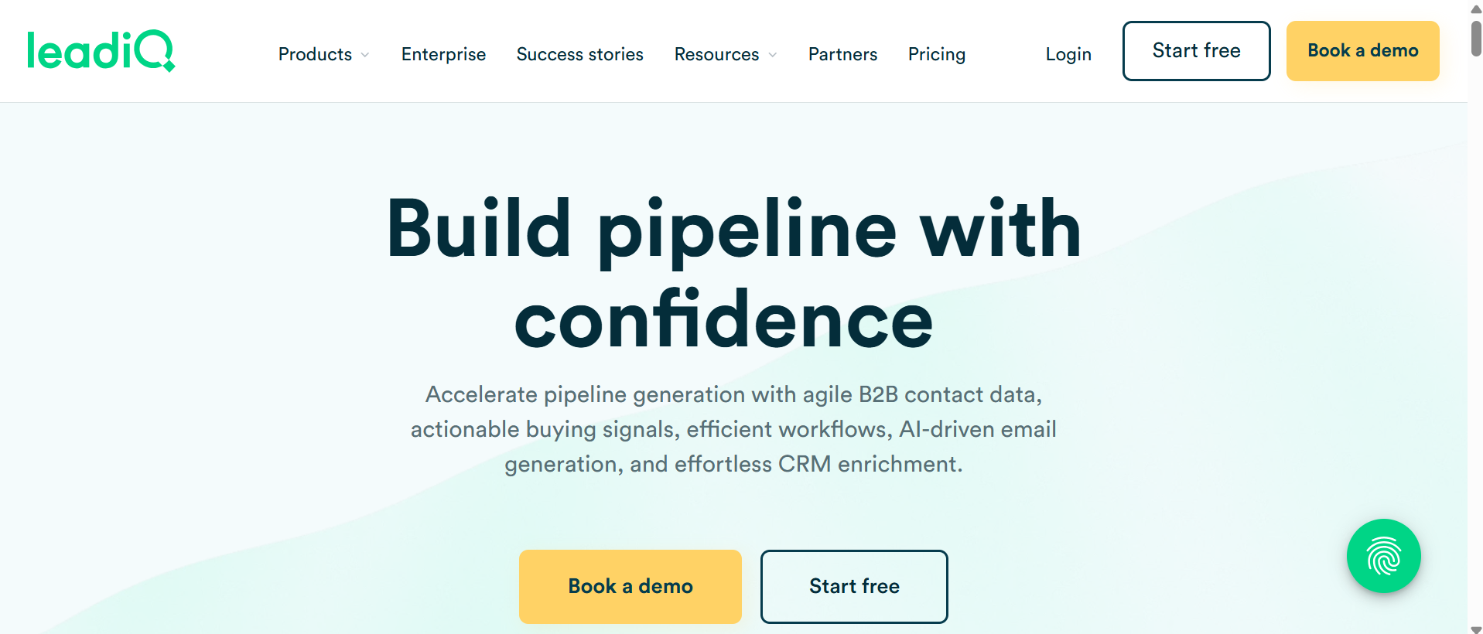
Task: Click the Build pipeline with confidence heading
Action: tap(733, 274)
